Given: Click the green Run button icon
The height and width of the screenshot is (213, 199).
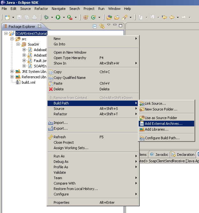Looking at the screenshot, I should pos(58,17).
